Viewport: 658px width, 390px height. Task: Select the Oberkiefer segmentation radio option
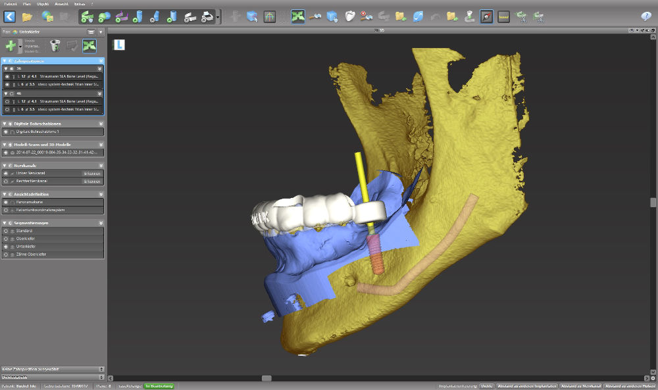6,239
